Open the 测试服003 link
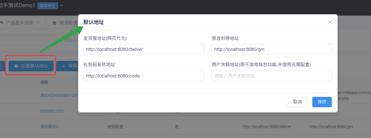The width and height of the screenshot is (371, 138). point(49,127)
